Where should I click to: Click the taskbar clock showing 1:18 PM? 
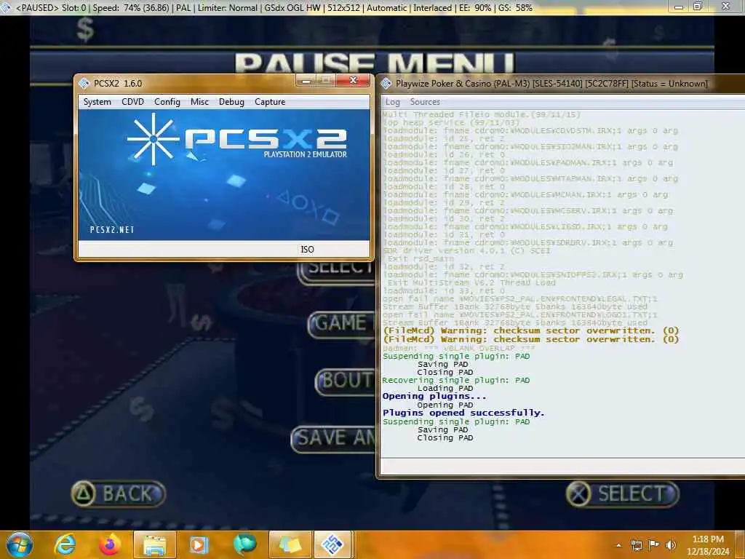707,545
